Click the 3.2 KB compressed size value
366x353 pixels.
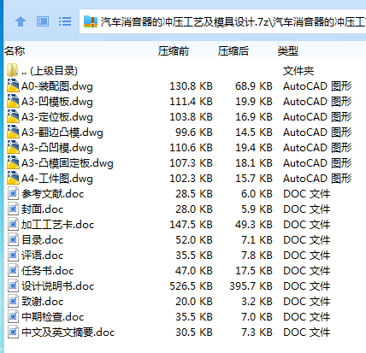(x=257, y=302)
